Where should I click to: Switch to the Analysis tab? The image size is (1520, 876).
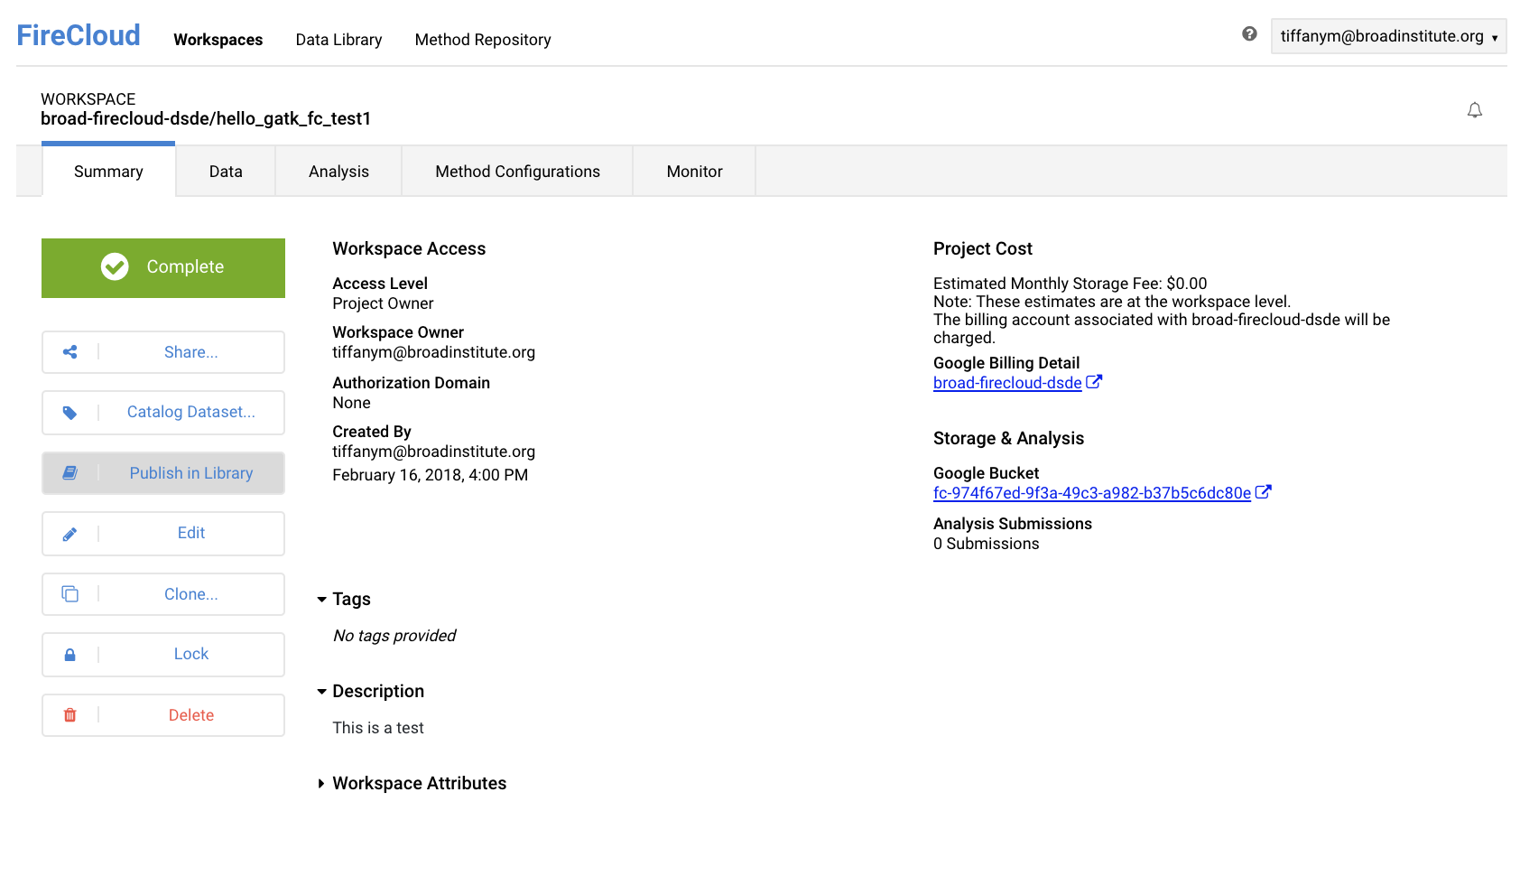338,172
